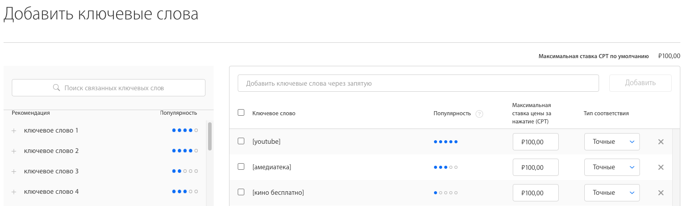
Task: Expand match type dropdown for [амедиатека]
Action: [612, 167]
